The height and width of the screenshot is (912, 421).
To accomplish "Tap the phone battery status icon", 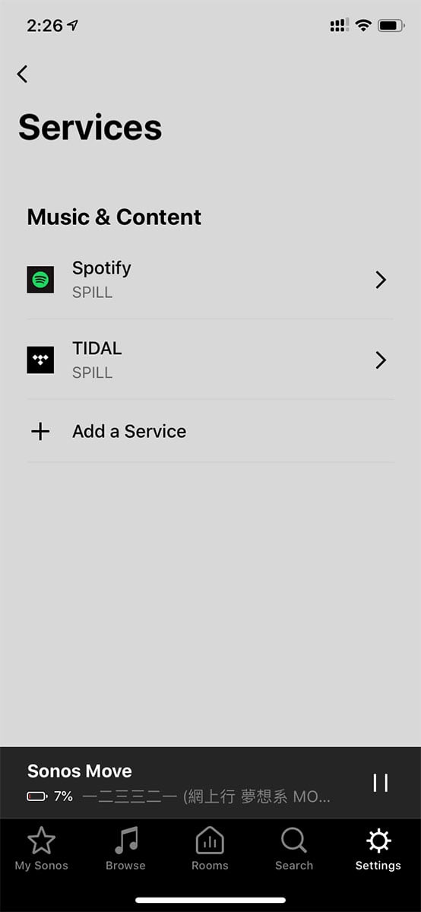I will click(391, 25).
